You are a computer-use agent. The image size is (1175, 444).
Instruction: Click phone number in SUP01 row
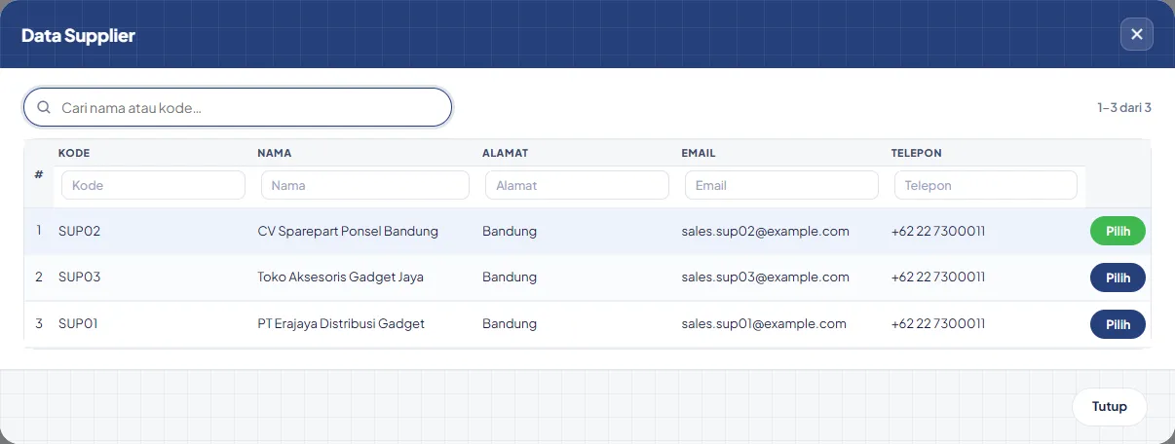point(938,324)
